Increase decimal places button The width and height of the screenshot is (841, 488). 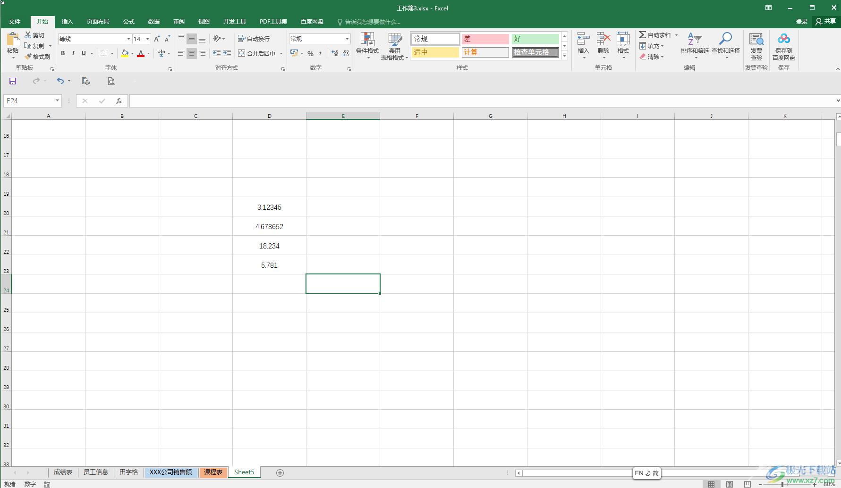click(335, 53)
